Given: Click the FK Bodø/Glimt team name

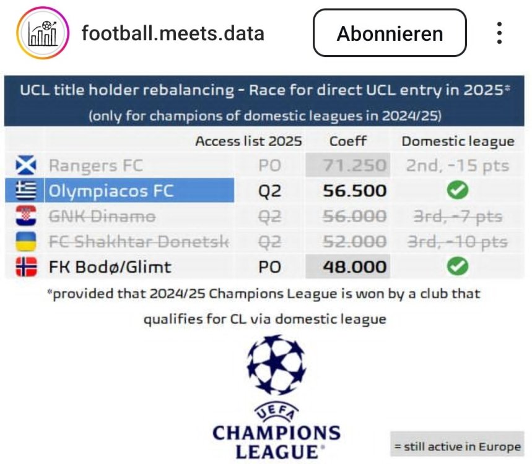Looking at the screenshot, I should 110,267.
